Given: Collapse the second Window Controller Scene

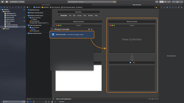Looking at the screenshot, I should point(27,16).
